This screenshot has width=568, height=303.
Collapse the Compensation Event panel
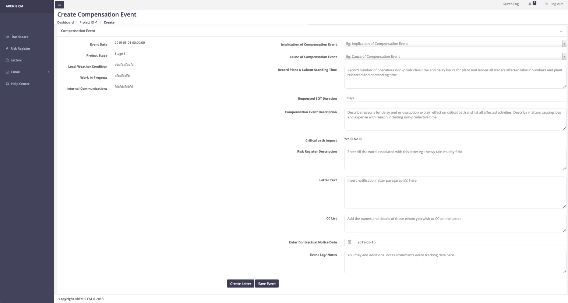[x=561, y=31]
